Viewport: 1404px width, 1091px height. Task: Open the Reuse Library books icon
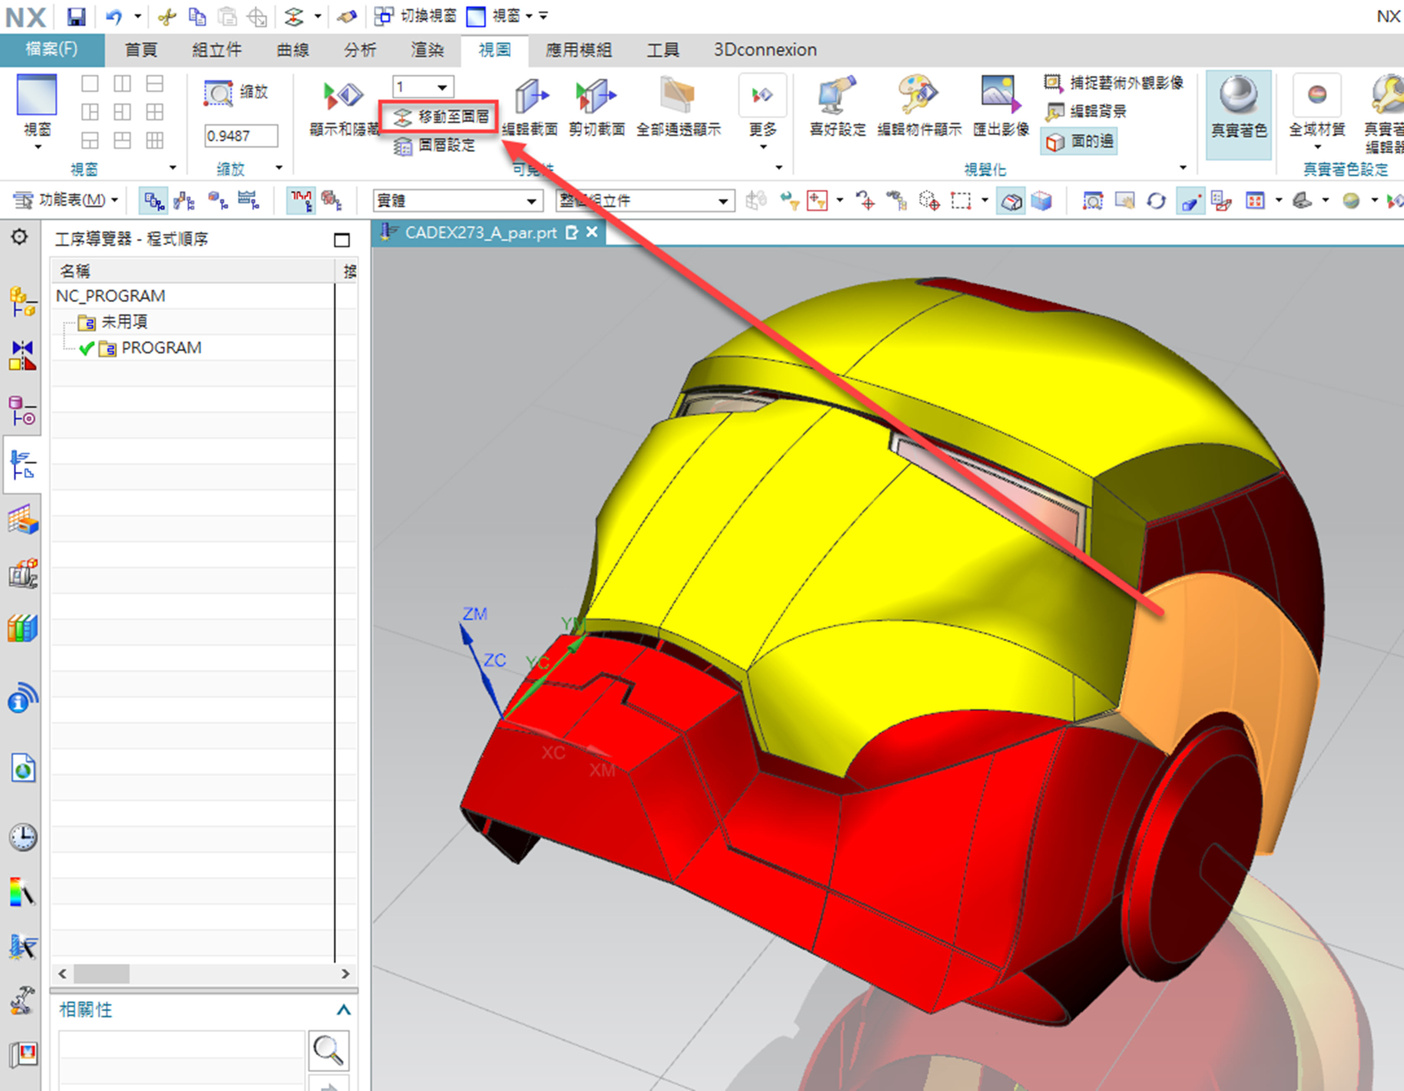tap(22, 628)
